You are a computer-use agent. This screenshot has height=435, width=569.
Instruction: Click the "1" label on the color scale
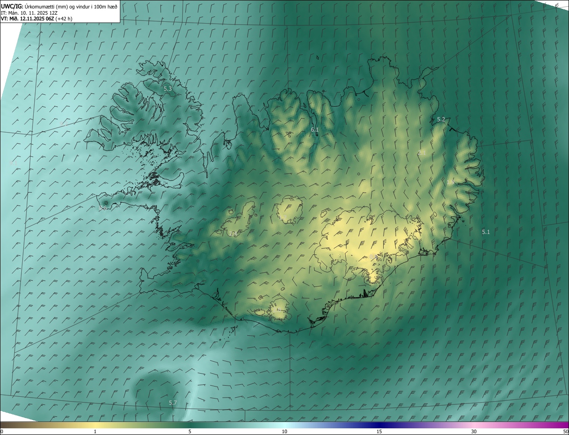coord(95,432)
